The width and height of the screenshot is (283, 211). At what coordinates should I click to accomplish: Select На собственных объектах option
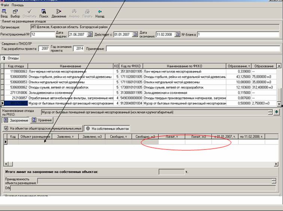107,128
